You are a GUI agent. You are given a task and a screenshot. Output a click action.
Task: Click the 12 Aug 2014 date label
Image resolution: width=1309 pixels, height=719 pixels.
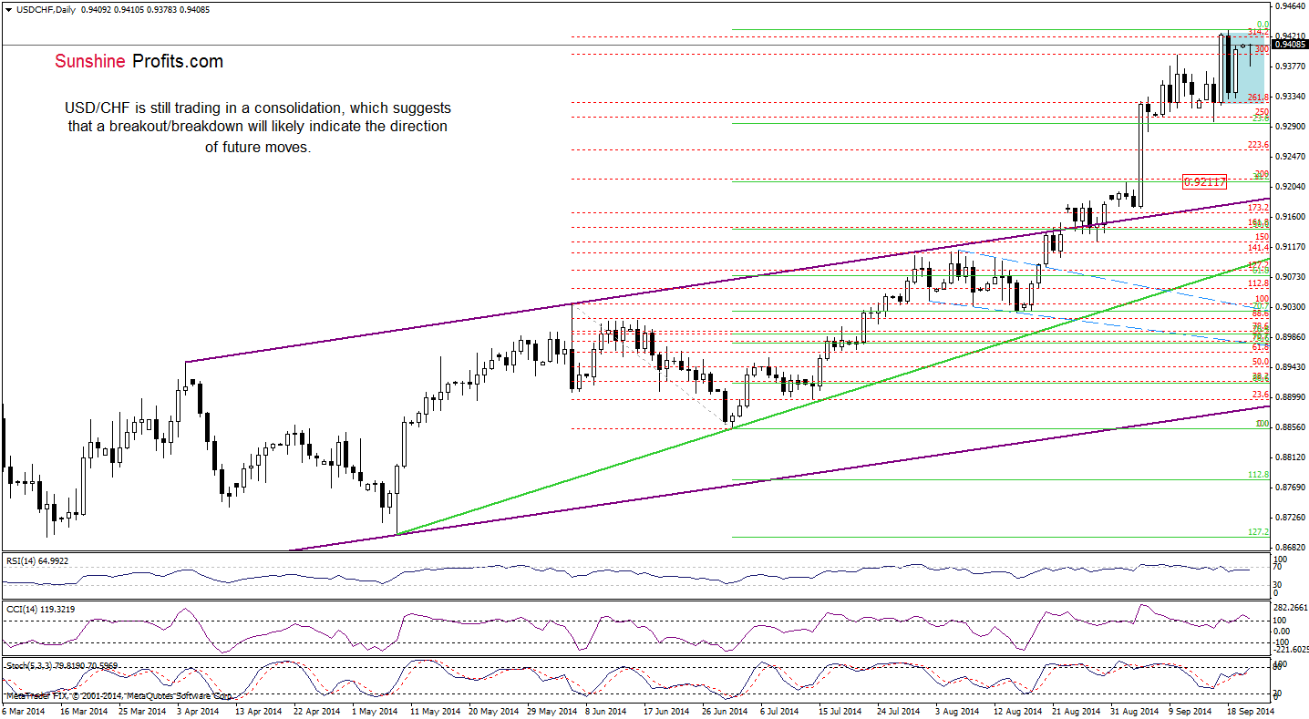coord(1018,711)
